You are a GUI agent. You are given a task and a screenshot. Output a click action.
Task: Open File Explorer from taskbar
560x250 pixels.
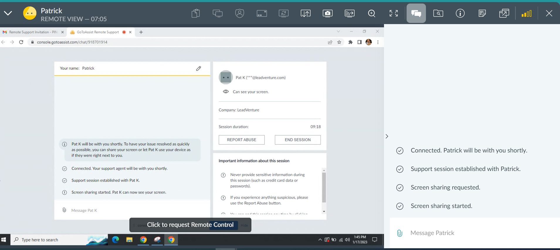[x=129, y=240]
